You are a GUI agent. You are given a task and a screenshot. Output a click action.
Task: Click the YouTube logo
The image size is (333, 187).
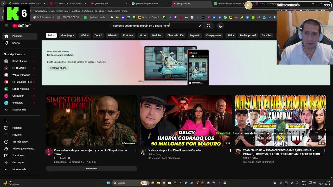(x=21, y=26)
